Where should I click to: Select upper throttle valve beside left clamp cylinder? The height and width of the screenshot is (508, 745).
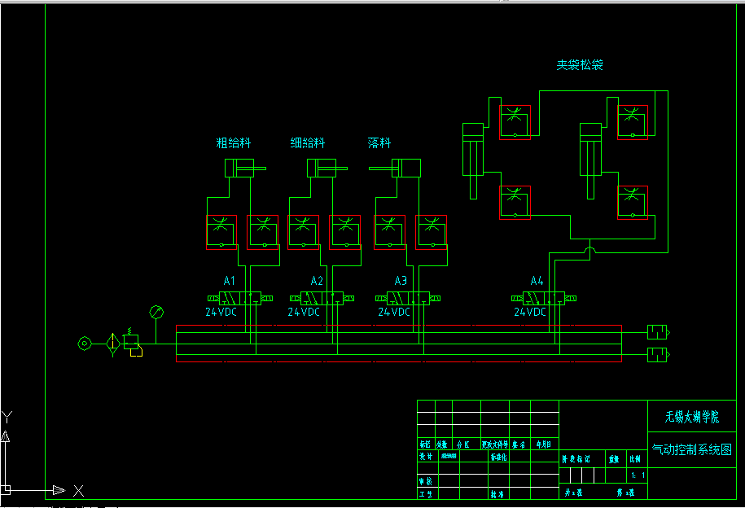point(515,123)
